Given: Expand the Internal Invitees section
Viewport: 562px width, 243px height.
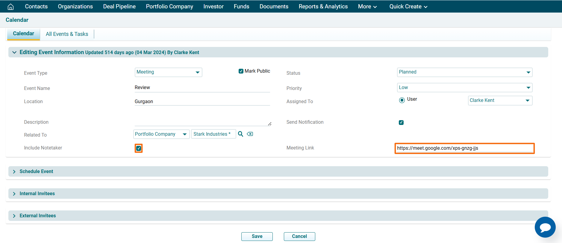Looking at the screenshot, I should [37, 194].
